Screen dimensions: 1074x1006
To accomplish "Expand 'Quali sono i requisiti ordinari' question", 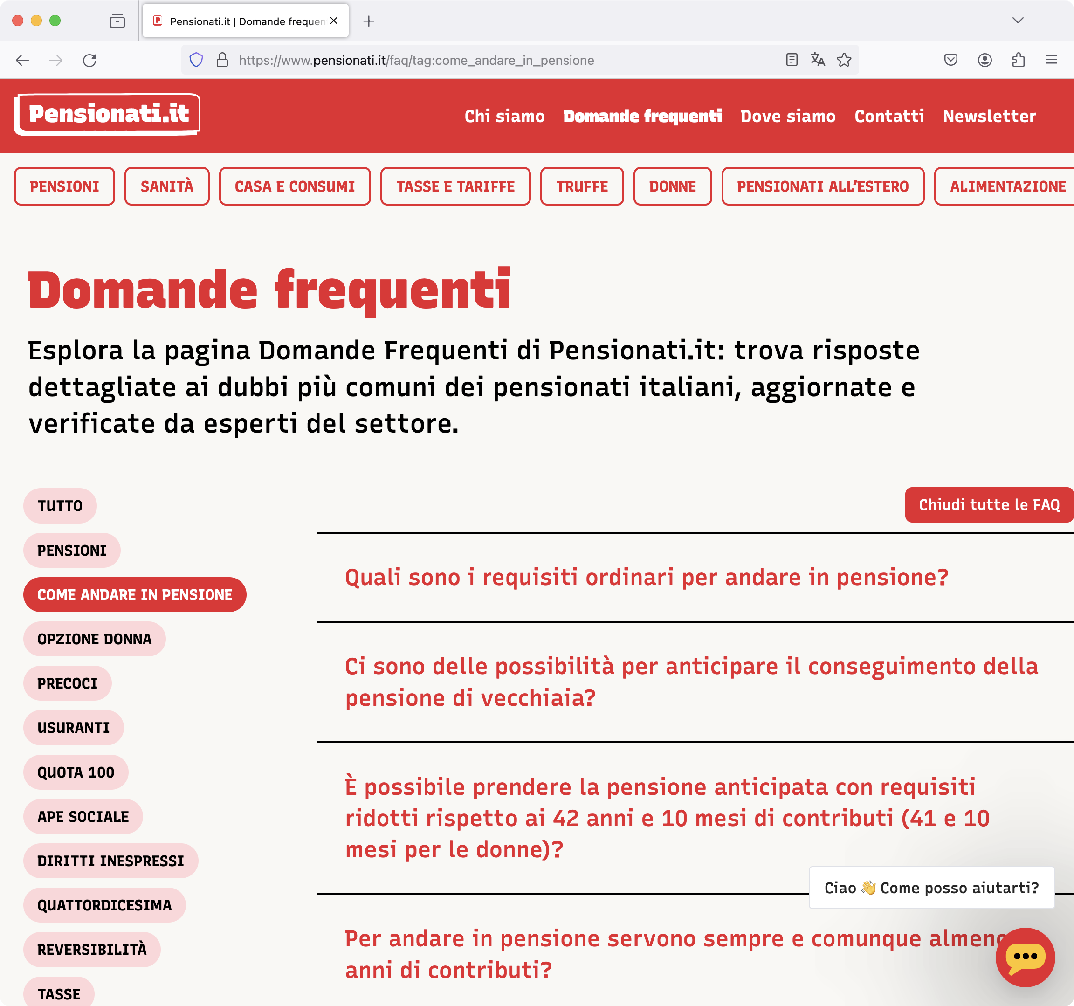I will pyautogui.click(x=646, y=577).
